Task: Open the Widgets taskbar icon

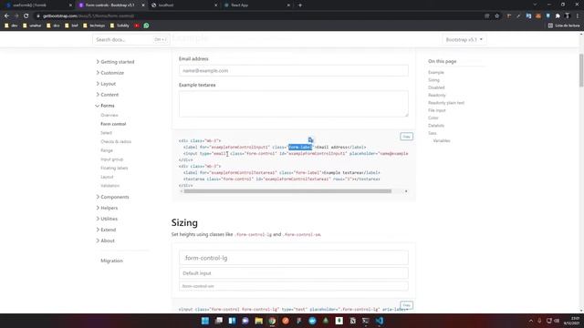Action: pos(232,321)
